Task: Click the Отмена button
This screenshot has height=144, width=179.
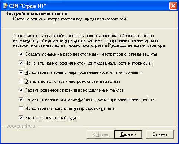Action: coord(160,134)
